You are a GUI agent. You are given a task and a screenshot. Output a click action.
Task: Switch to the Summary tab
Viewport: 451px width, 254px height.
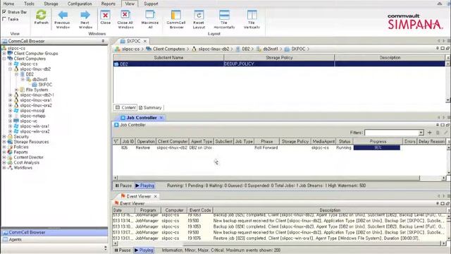tap(150, 108)
